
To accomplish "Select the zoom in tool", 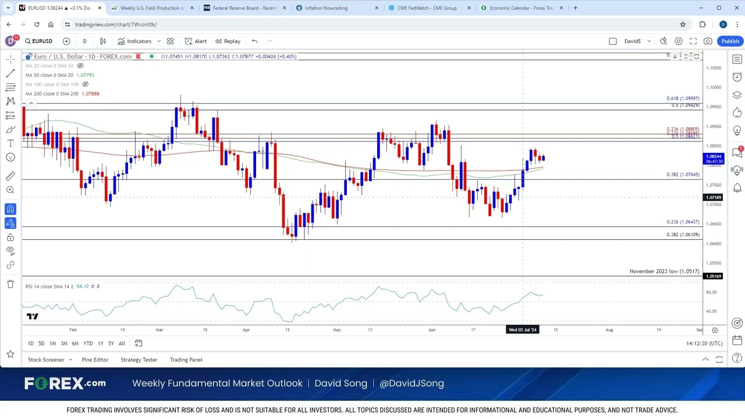I will pyautogui.click(x=10, y=190).
